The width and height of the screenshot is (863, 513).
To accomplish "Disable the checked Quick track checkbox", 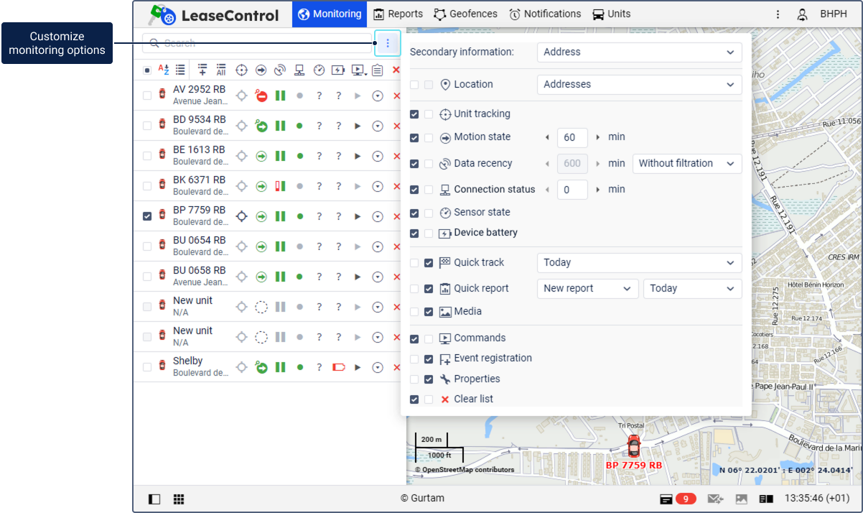I will (x=429, y=263).
